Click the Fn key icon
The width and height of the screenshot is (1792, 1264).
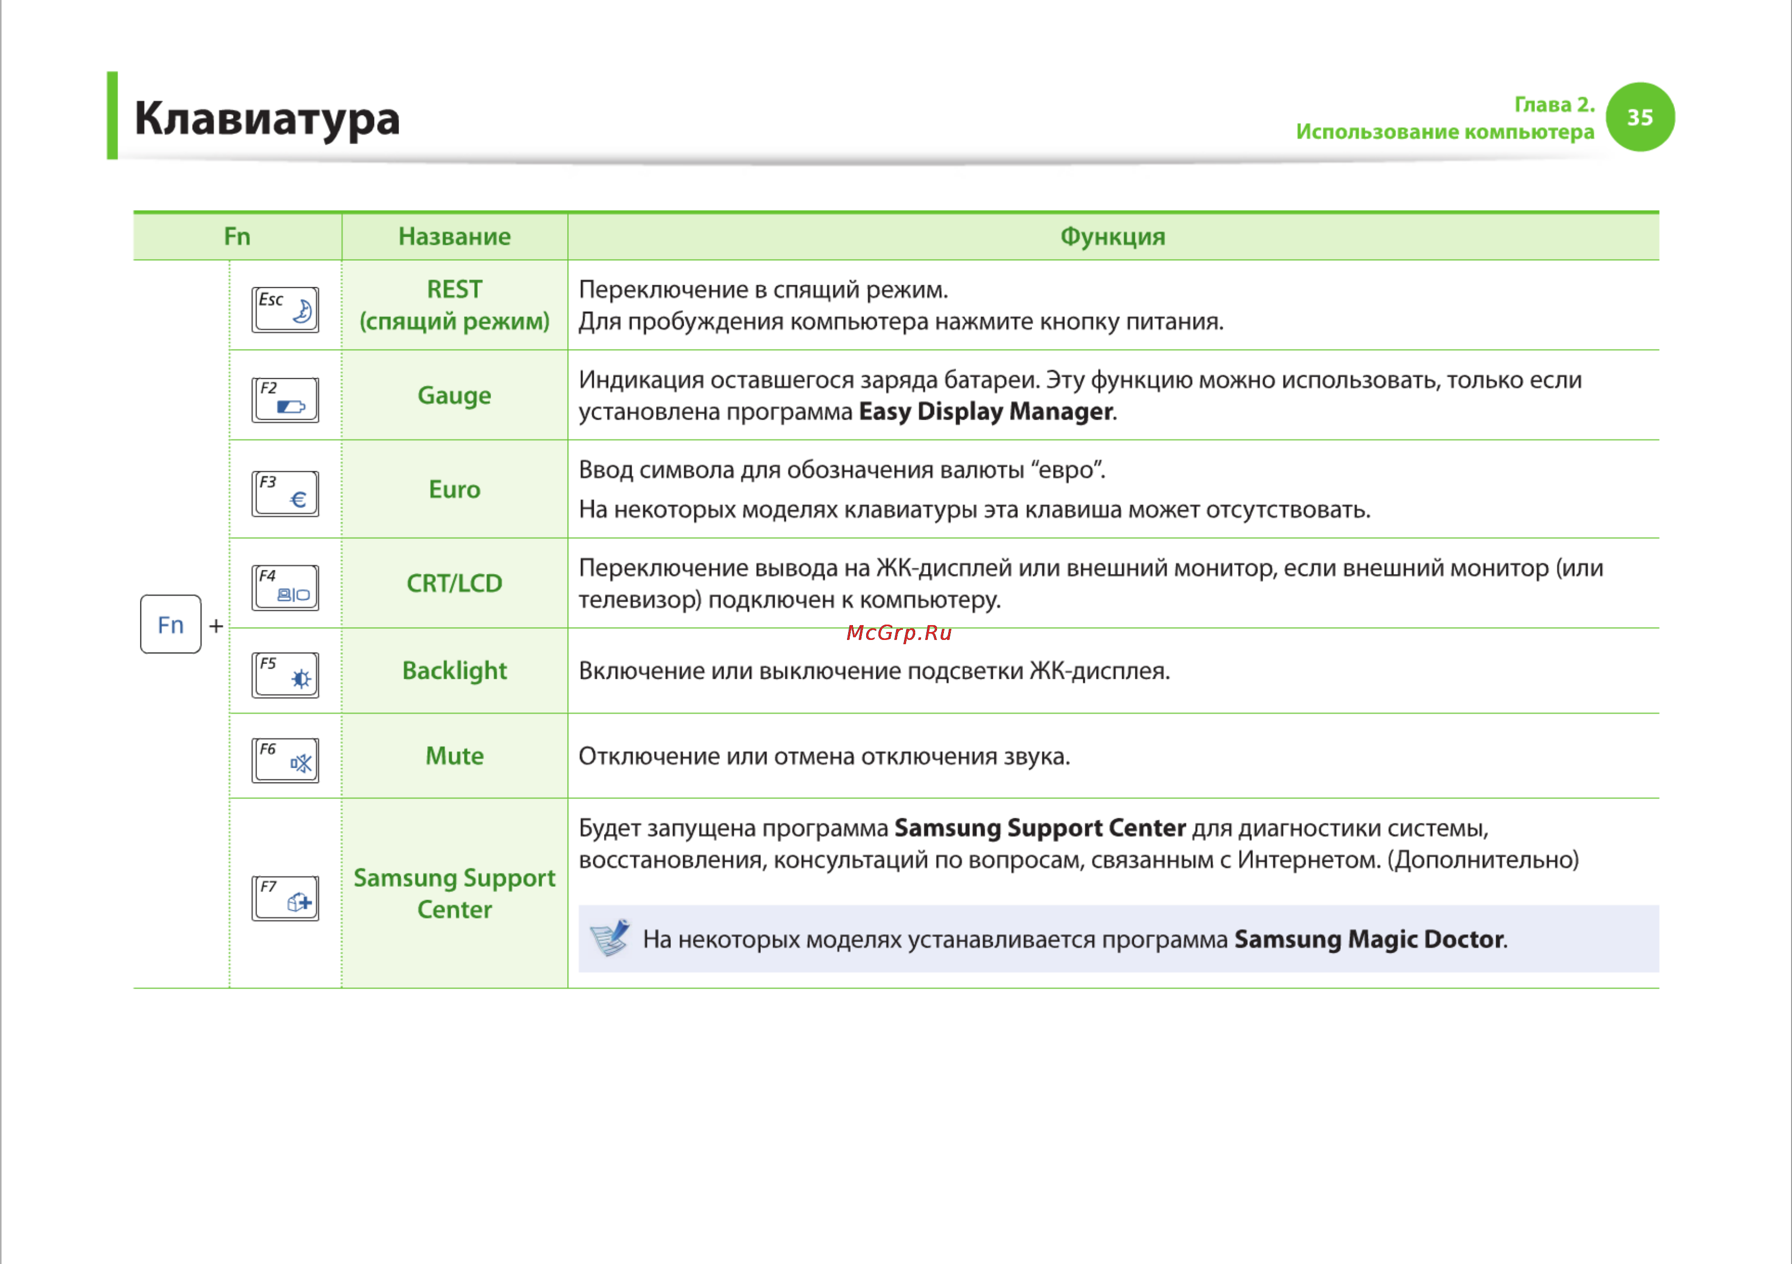[x=171, y=624]
